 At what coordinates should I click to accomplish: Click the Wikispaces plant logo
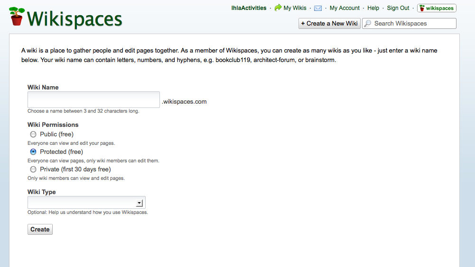(x=17, y=17)
